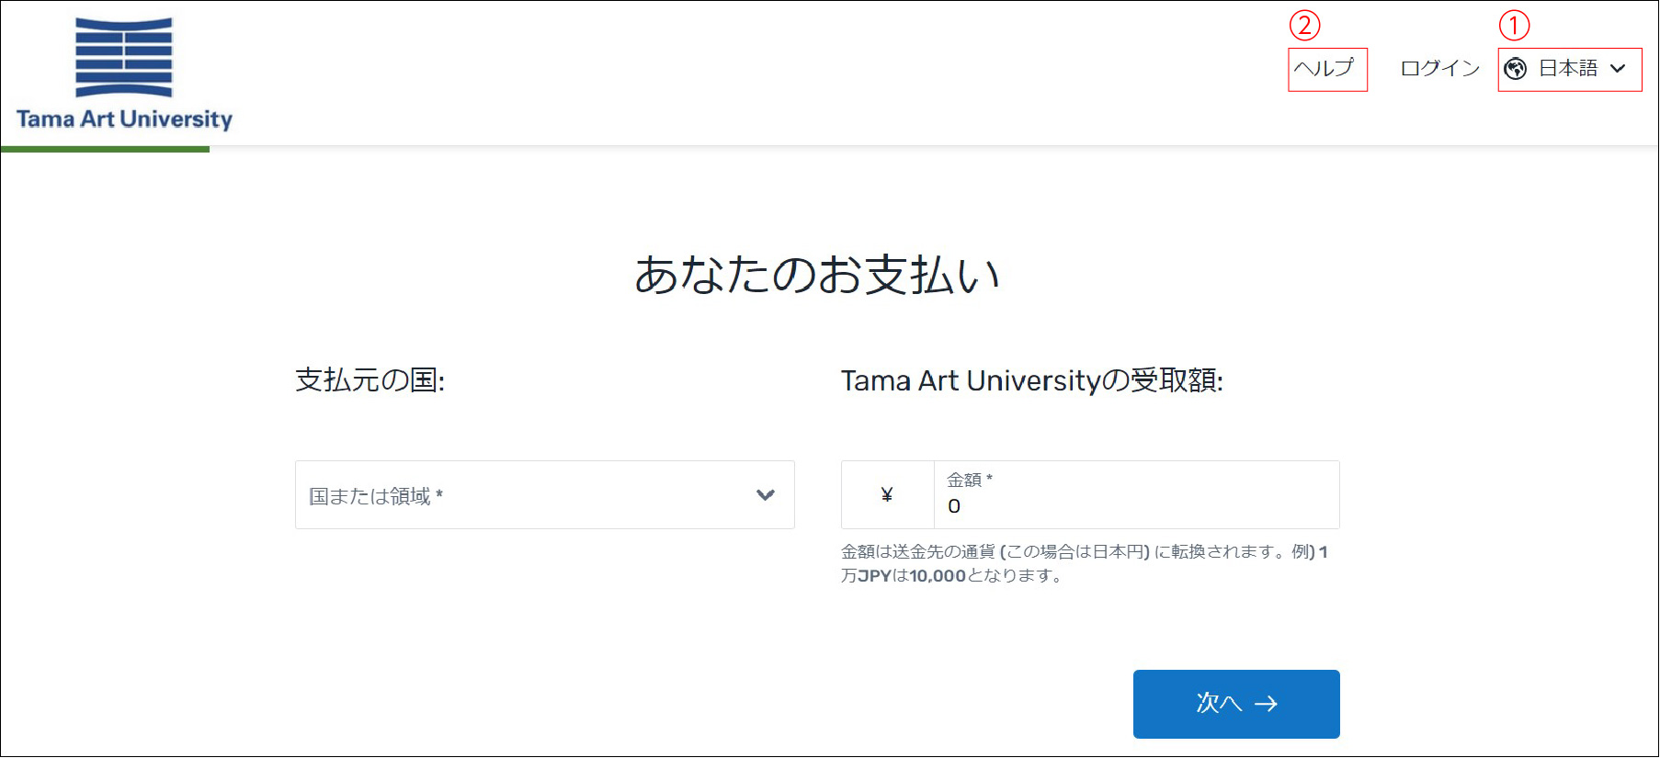Open the 日本語 language selector
The height and width of the screenshot is (758, 1660).
click(1568, 69)
